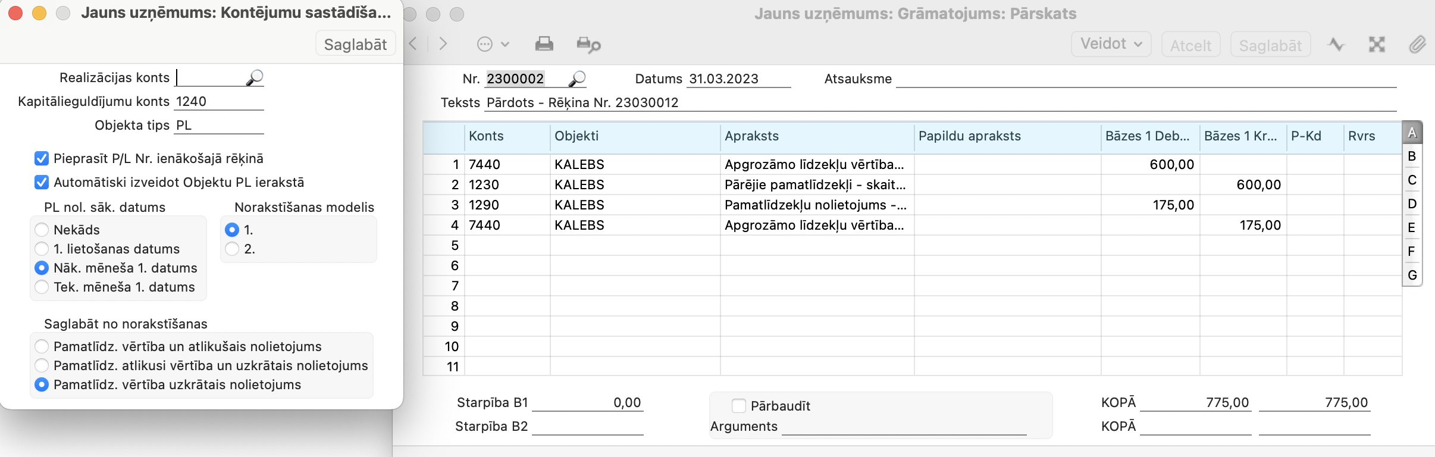Click the workflow activity graph icon
The height and width of the screenshot is (457, 1435).
pos(1336,45)
